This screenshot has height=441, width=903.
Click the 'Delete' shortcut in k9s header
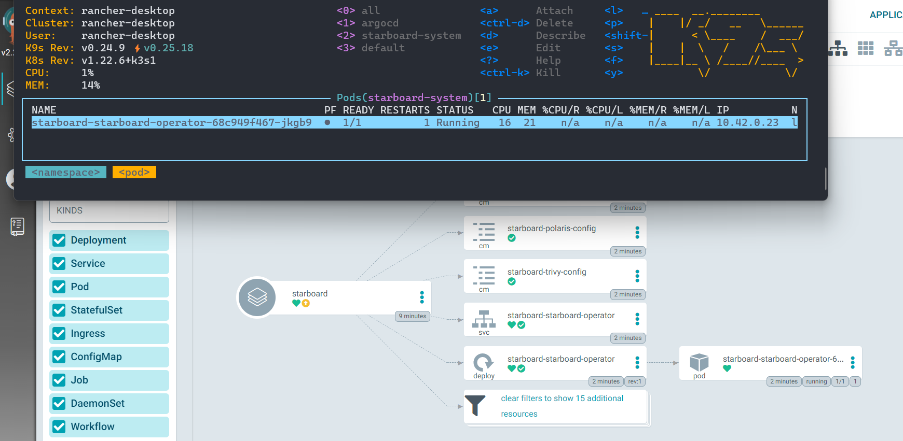coord(554,23)
